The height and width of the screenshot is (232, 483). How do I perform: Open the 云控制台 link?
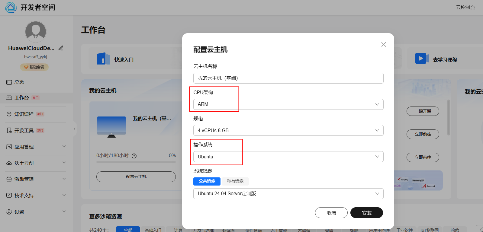(x=465, y=8)
